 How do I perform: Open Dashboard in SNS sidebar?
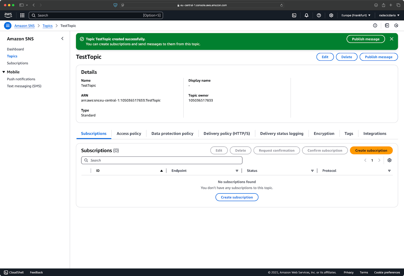point(15,49)
